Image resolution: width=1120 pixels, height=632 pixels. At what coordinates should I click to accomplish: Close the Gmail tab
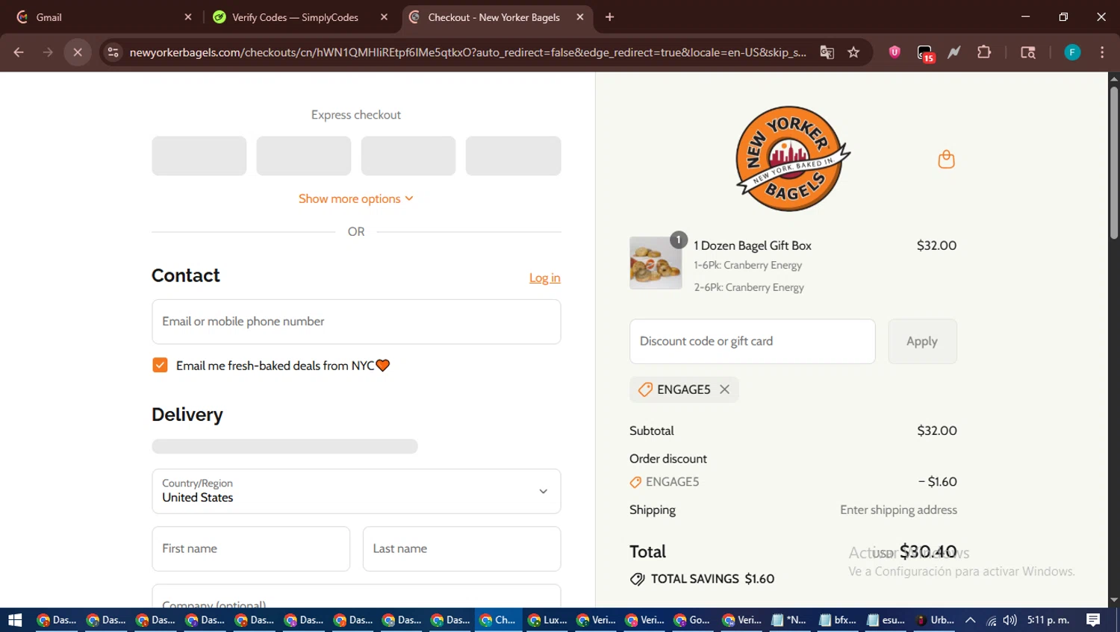click(188, 17)
